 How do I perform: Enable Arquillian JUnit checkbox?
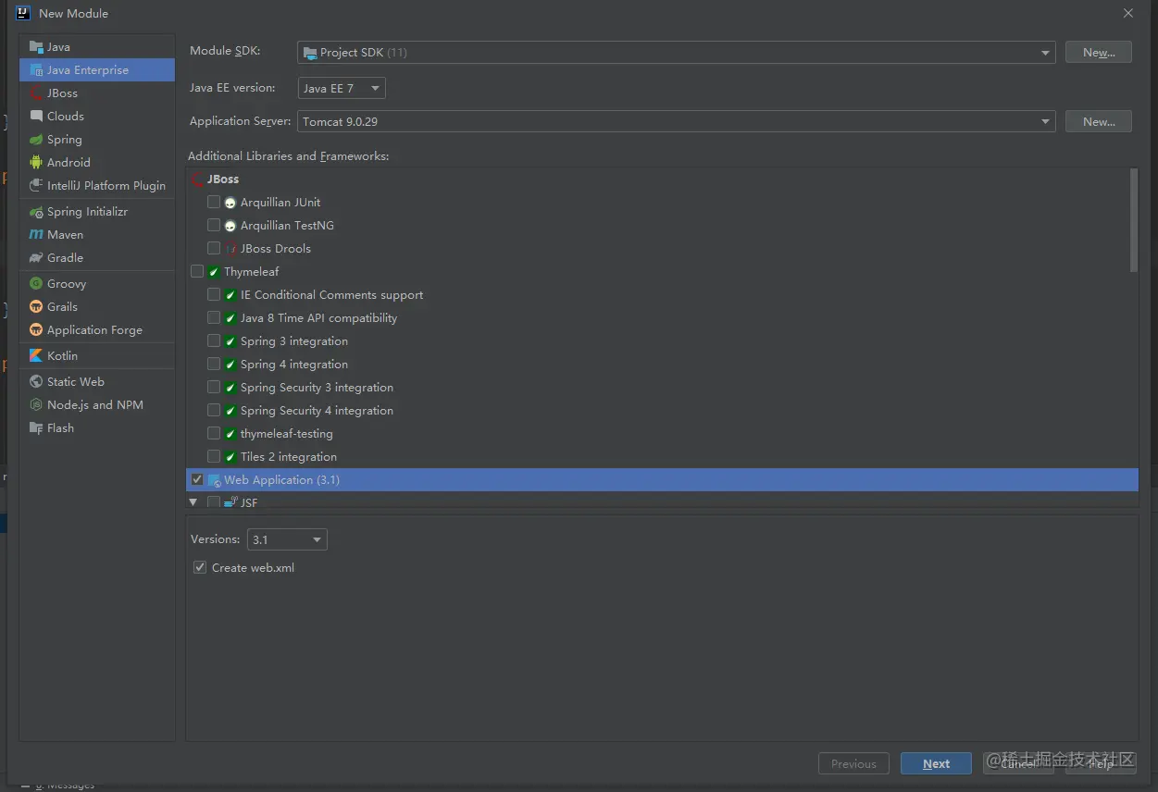214,202
